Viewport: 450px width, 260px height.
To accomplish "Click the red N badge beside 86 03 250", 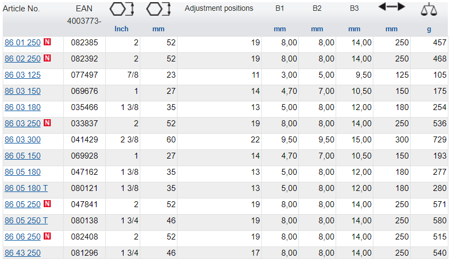I will click(47, 124).
